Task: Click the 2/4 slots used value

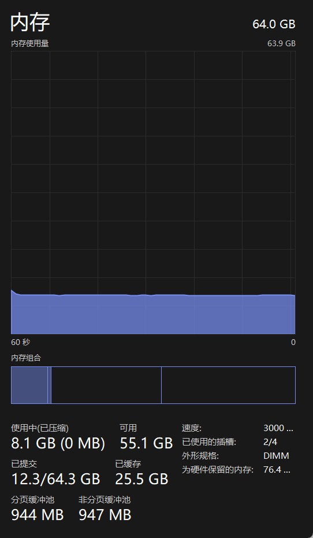Action: (270, 442)
